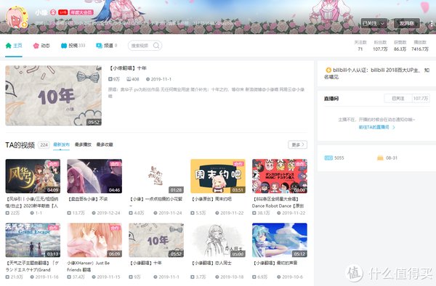Open the umbrella 不读 video thumbnail
Image resolution: width=436 pixels, height=286 pixels.
click(x=94, y=176)
